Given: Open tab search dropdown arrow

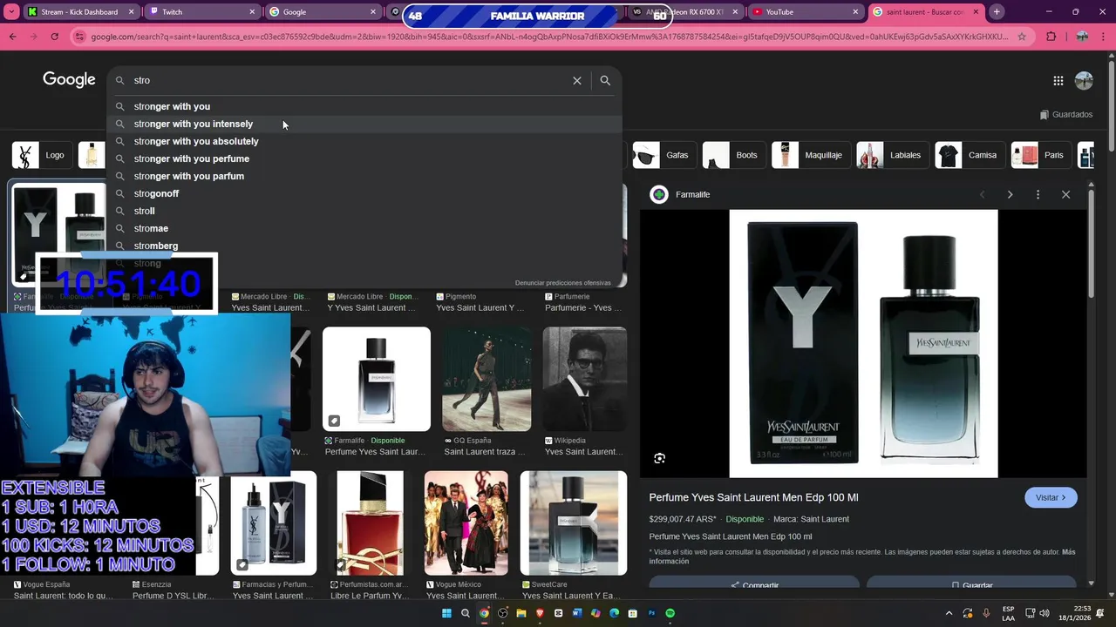Looking at the screenshot, I should (11, 12).
